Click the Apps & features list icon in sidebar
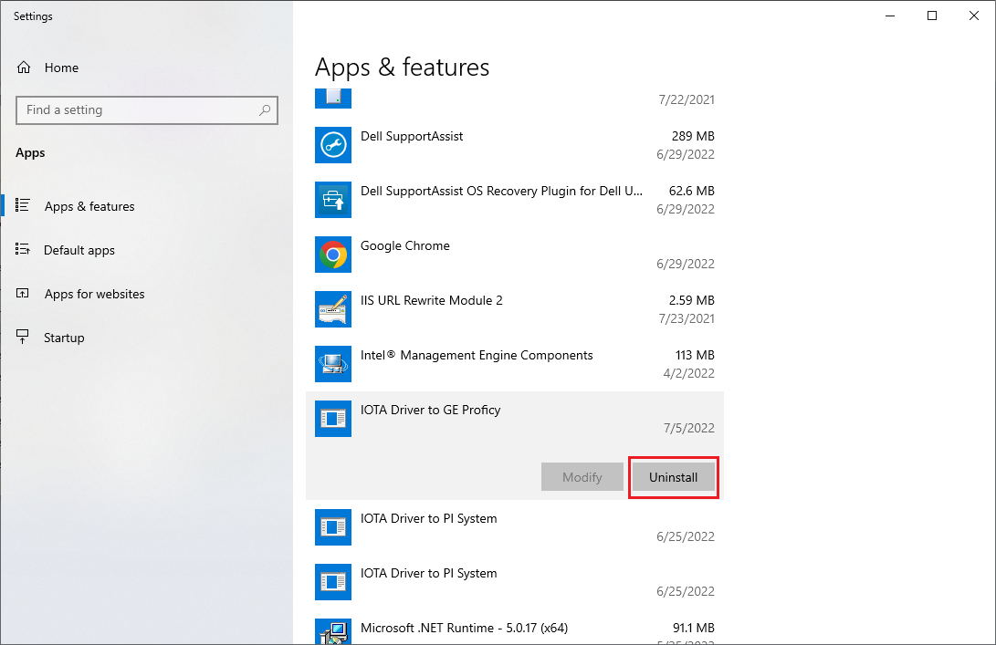 click(23, 205)
